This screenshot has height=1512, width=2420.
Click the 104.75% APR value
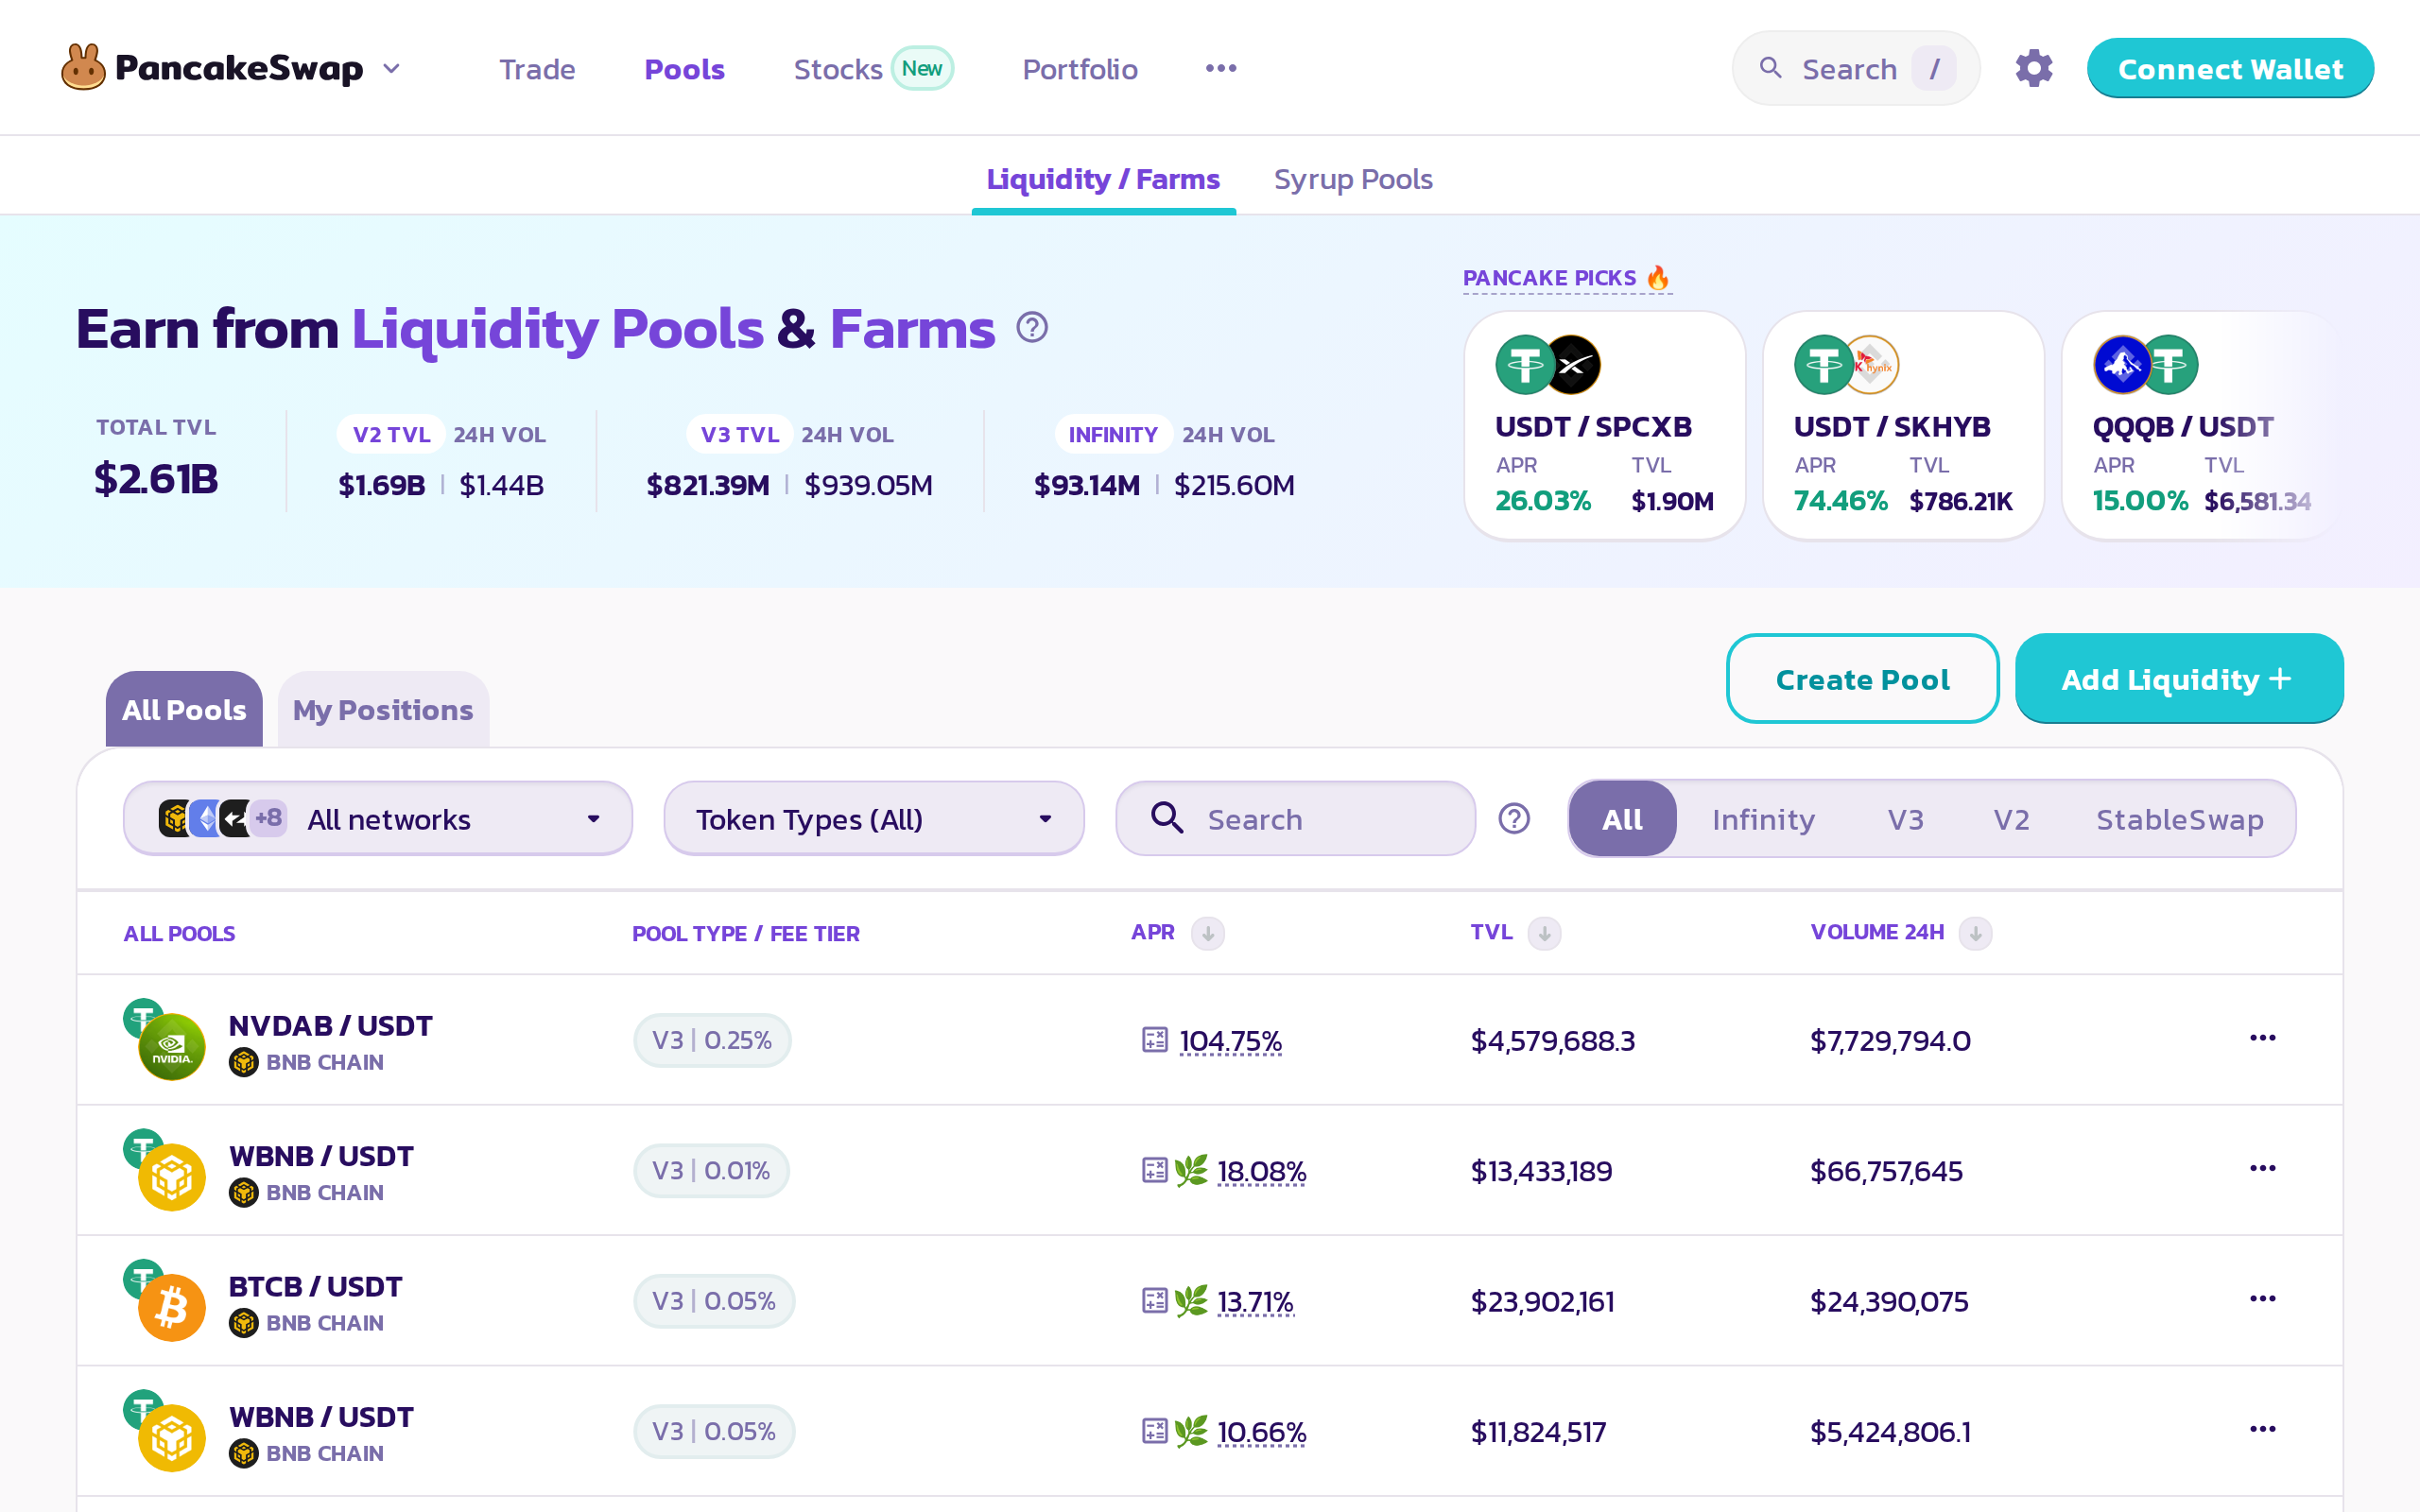click(1230, 1041)
